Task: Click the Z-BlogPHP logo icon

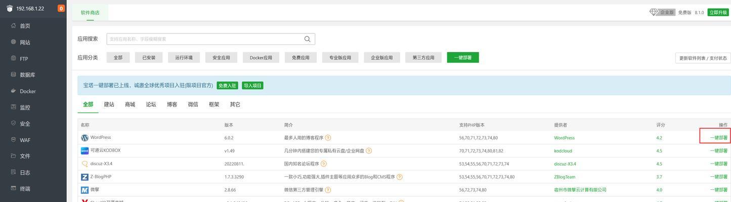Action: click(x=84, y=177)
